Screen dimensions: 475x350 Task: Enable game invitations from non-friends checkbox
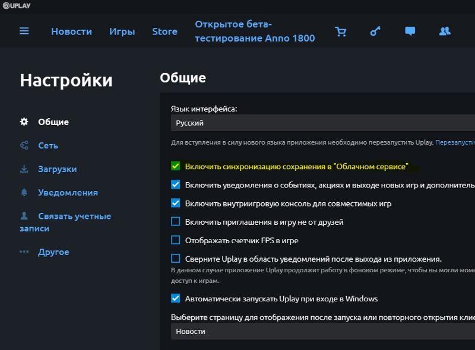pyautogui.click(x=175, y=222)
